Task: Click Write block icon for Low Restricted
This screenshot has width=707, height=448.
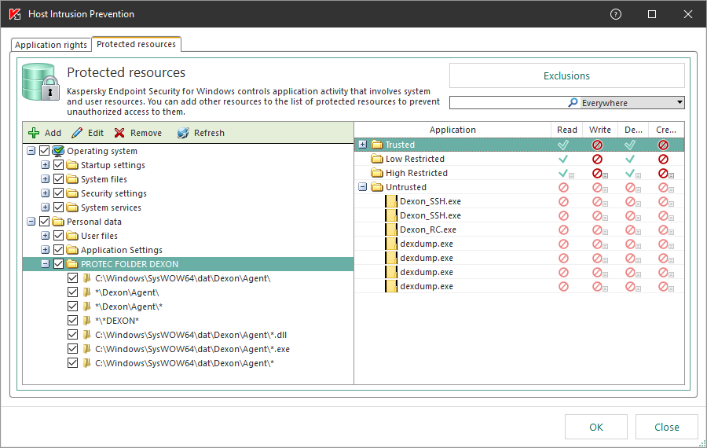Action: (597, 159)
